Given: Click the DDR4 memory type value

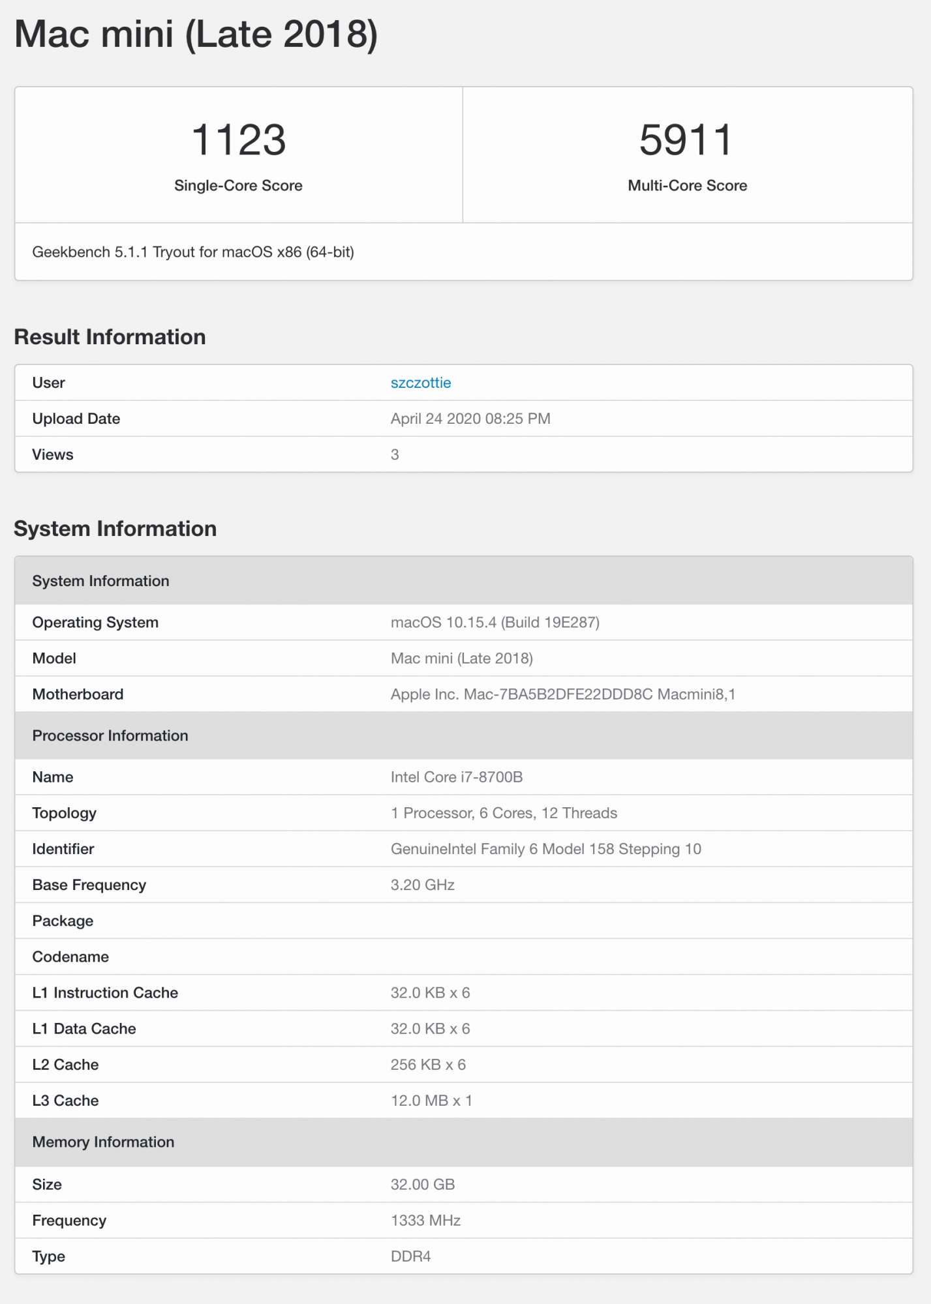Looking at the screenshot, I should [x=410, y=1256].
